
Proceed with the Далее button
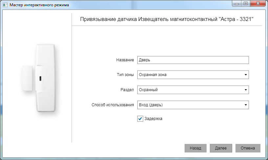tap(221, 148)
